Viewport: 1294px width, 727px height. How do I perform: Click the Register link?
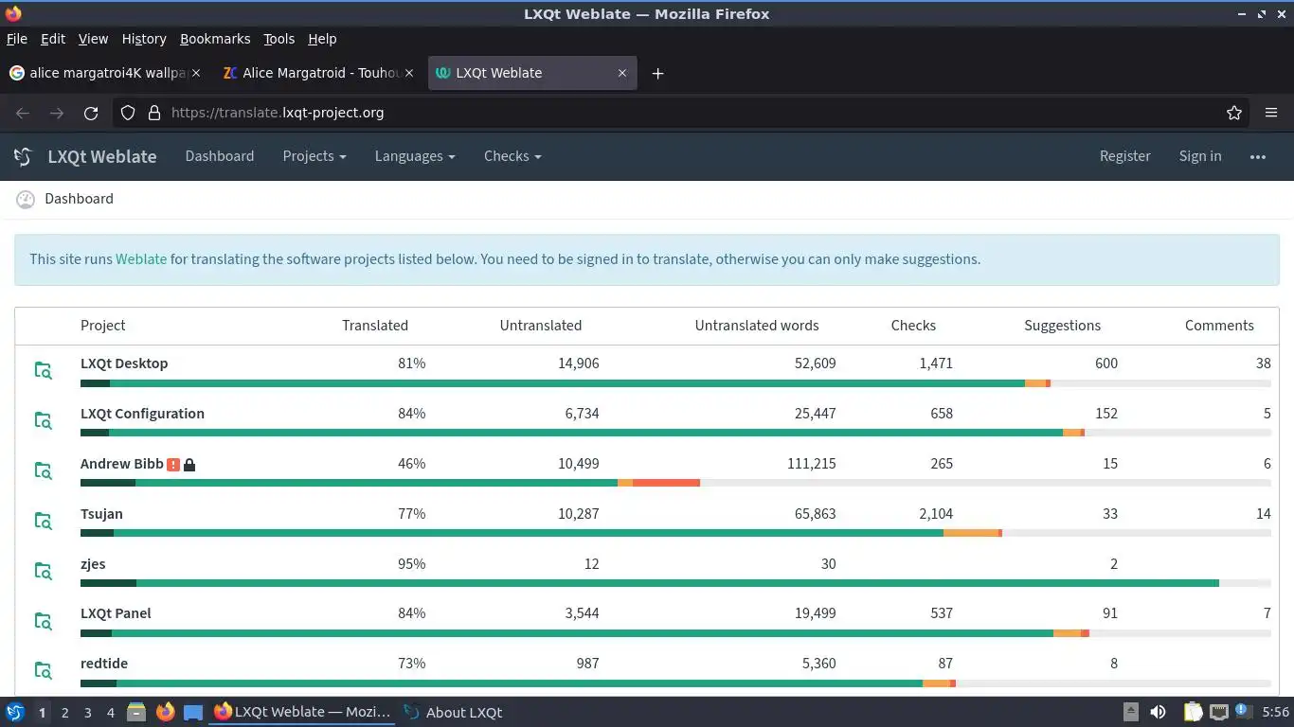pyautogui.click(x=1124, y=156)
